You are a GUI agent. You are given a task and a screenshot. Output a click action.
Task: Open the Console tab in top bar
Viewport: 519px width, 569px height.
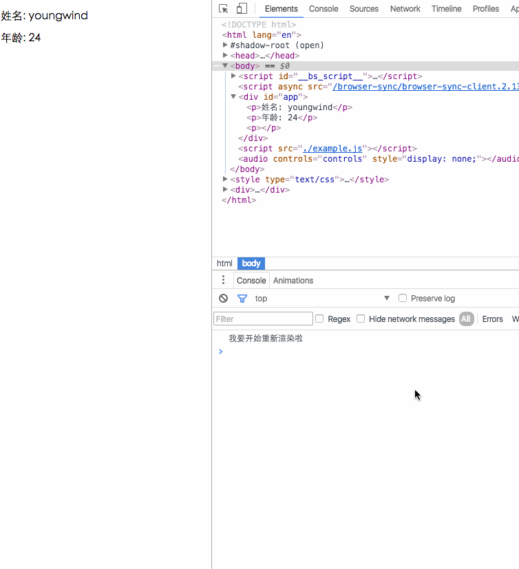[324, 9]
